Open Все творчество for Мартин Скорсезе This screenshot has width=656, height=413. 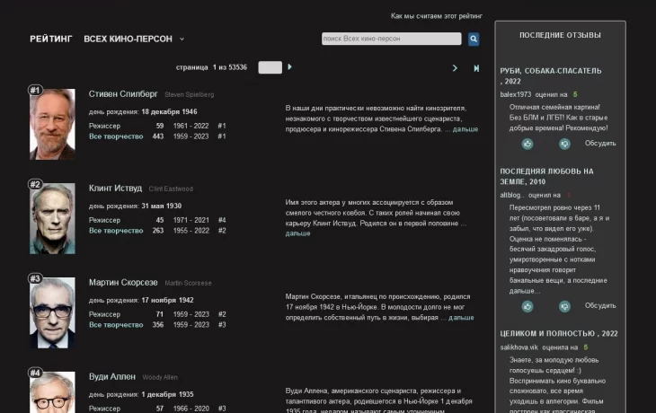[x=116, y=325]
